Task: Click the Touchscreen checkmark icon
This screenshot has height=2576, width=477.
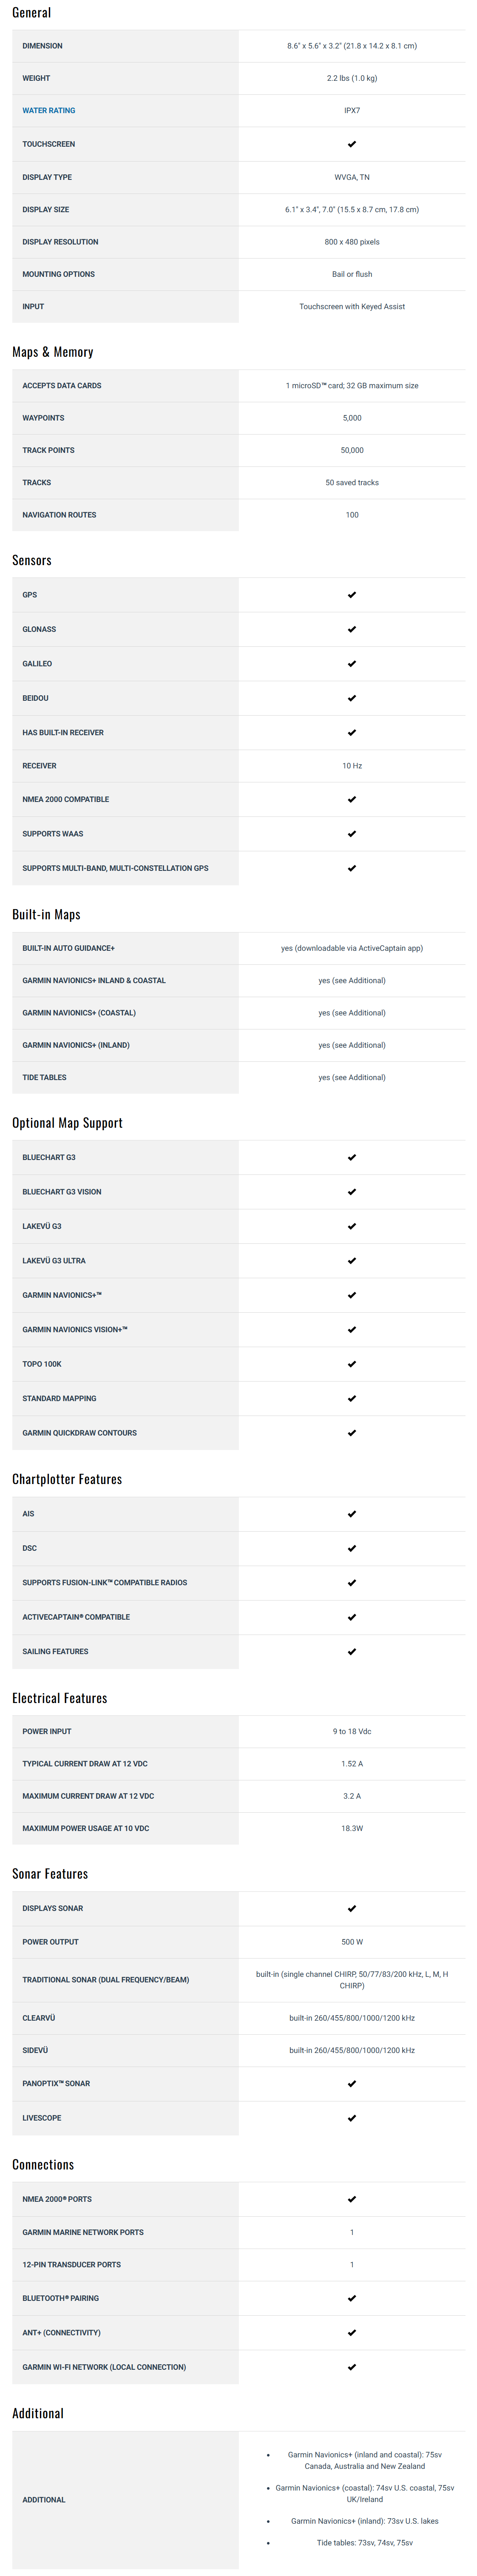Action: [x=352, y=144]
